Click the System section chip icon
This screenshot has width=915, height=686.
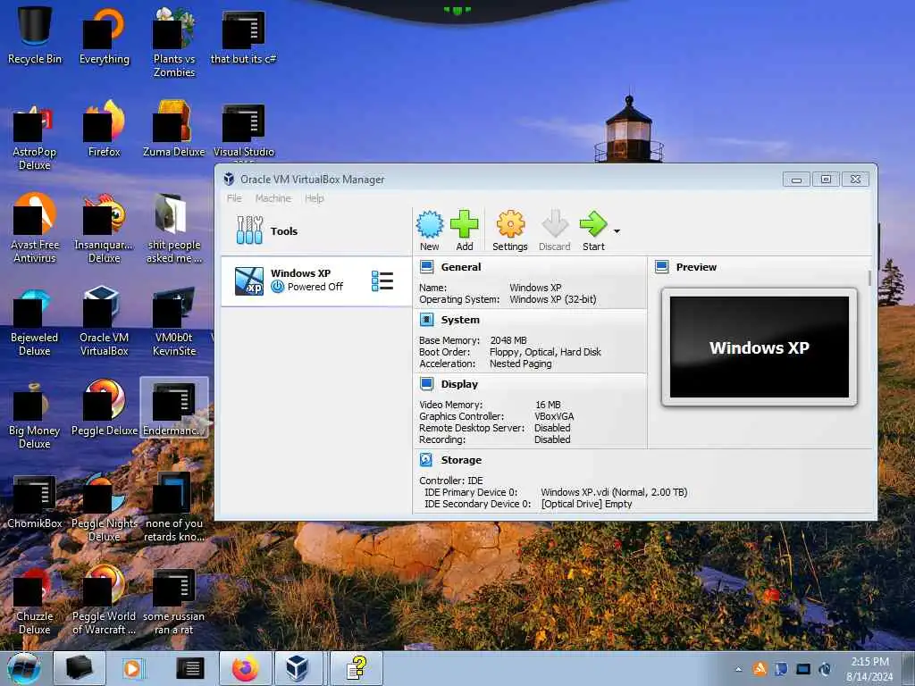[426, 320]
